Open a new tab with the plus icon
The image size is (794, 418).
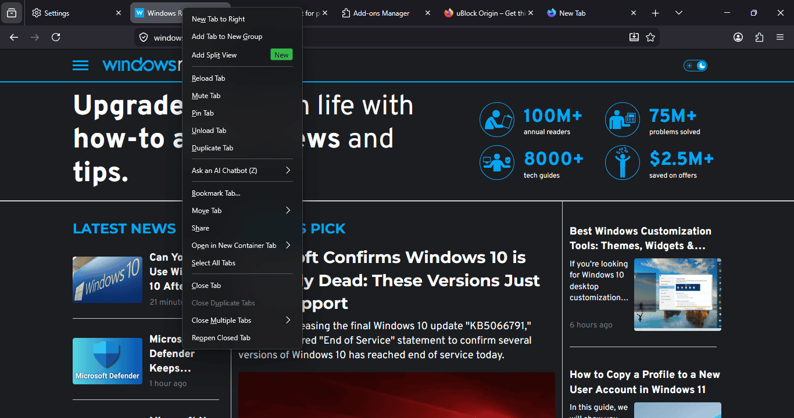pyautogui.click(x=655, y=12)
